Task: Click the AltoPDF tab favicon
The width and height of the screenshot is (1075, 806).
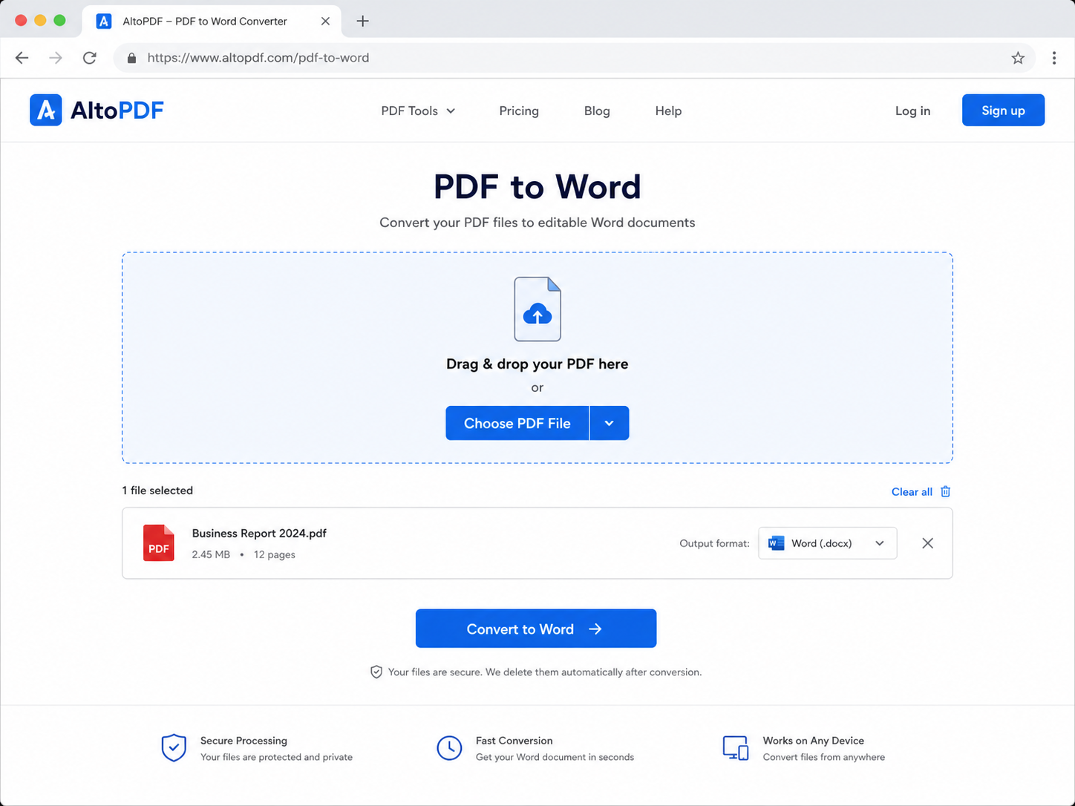Action: pos(104,21)
